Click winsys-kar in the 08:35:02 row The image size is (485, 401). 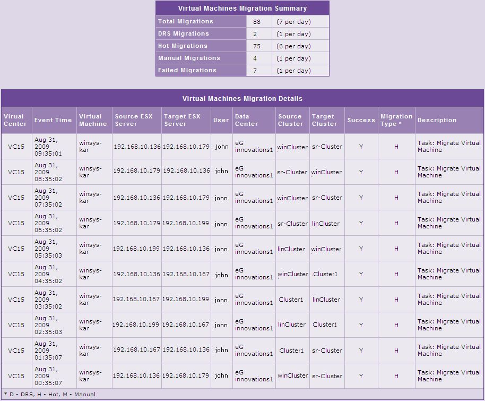90,172
